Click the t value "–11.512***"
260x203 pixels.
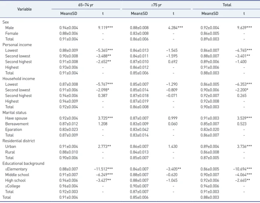(103, 169)
